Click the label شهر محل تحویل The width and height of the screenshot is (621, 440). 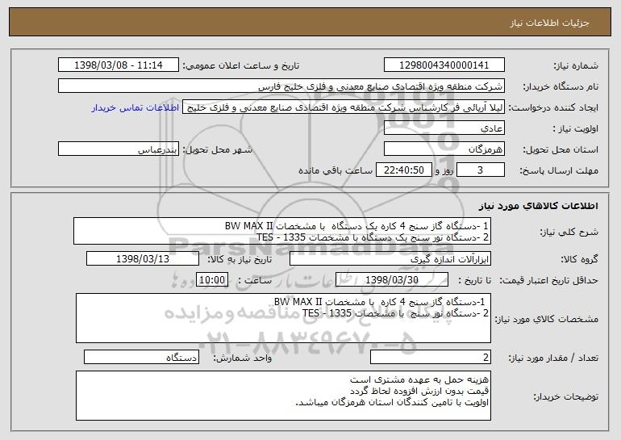[x=217, y=149]
